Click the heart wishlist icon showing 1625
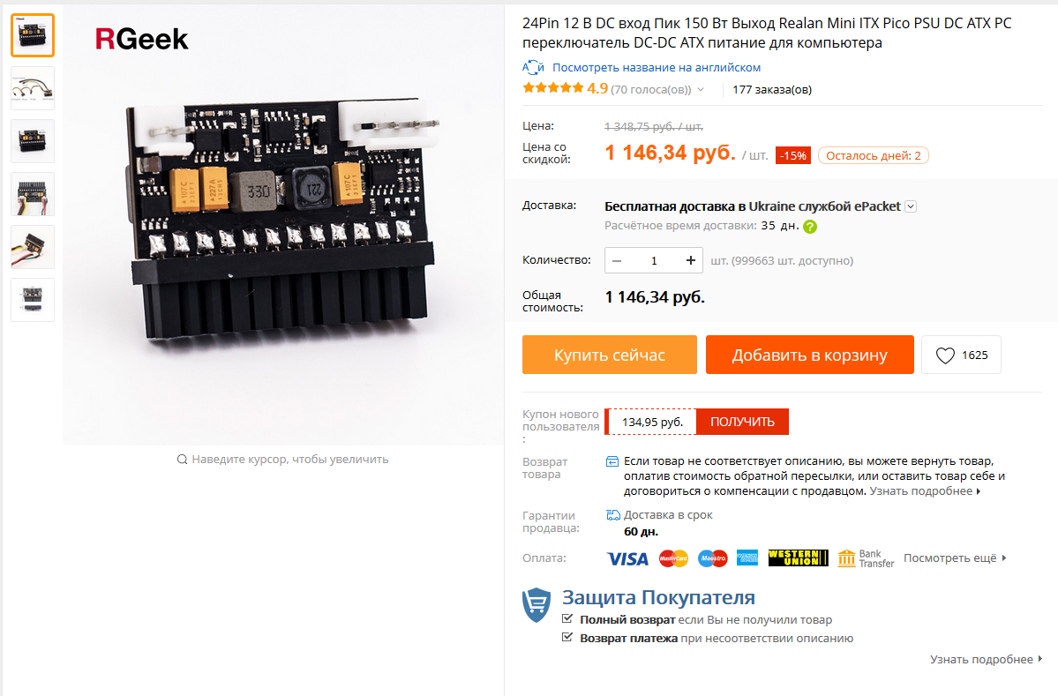 pos(945,355)
